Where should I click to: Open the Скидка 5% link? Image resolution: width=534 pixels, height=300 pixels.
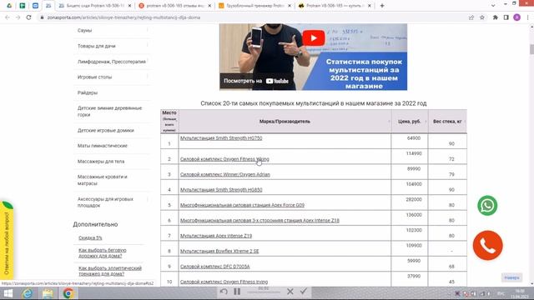90,237
